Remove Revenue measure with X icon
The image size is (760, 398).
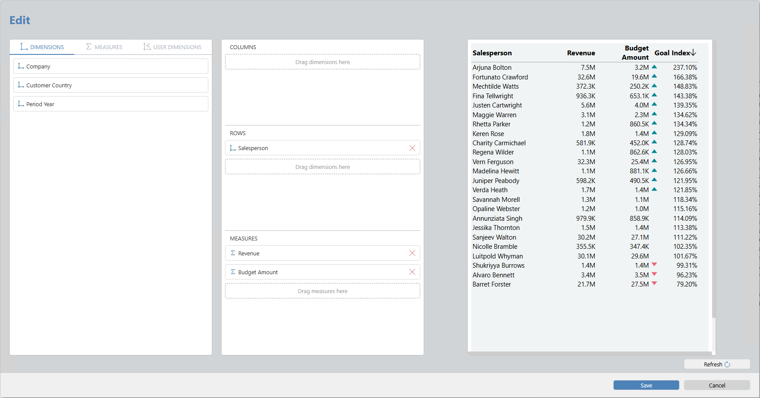[412, 253]
